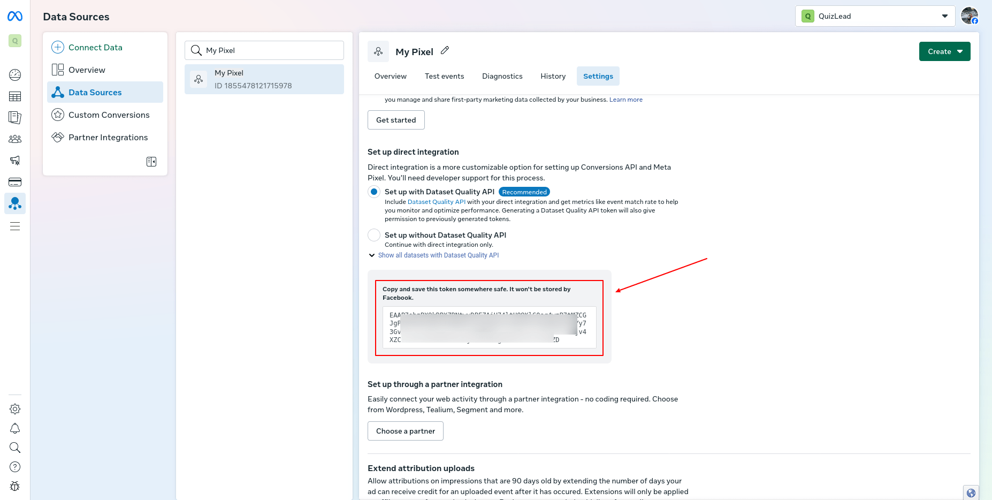Switch to the pixel's Overview tab
Image resolution: width=992 pixels, height=500 pixels.
pyautogui.click(x=391, y=76)
